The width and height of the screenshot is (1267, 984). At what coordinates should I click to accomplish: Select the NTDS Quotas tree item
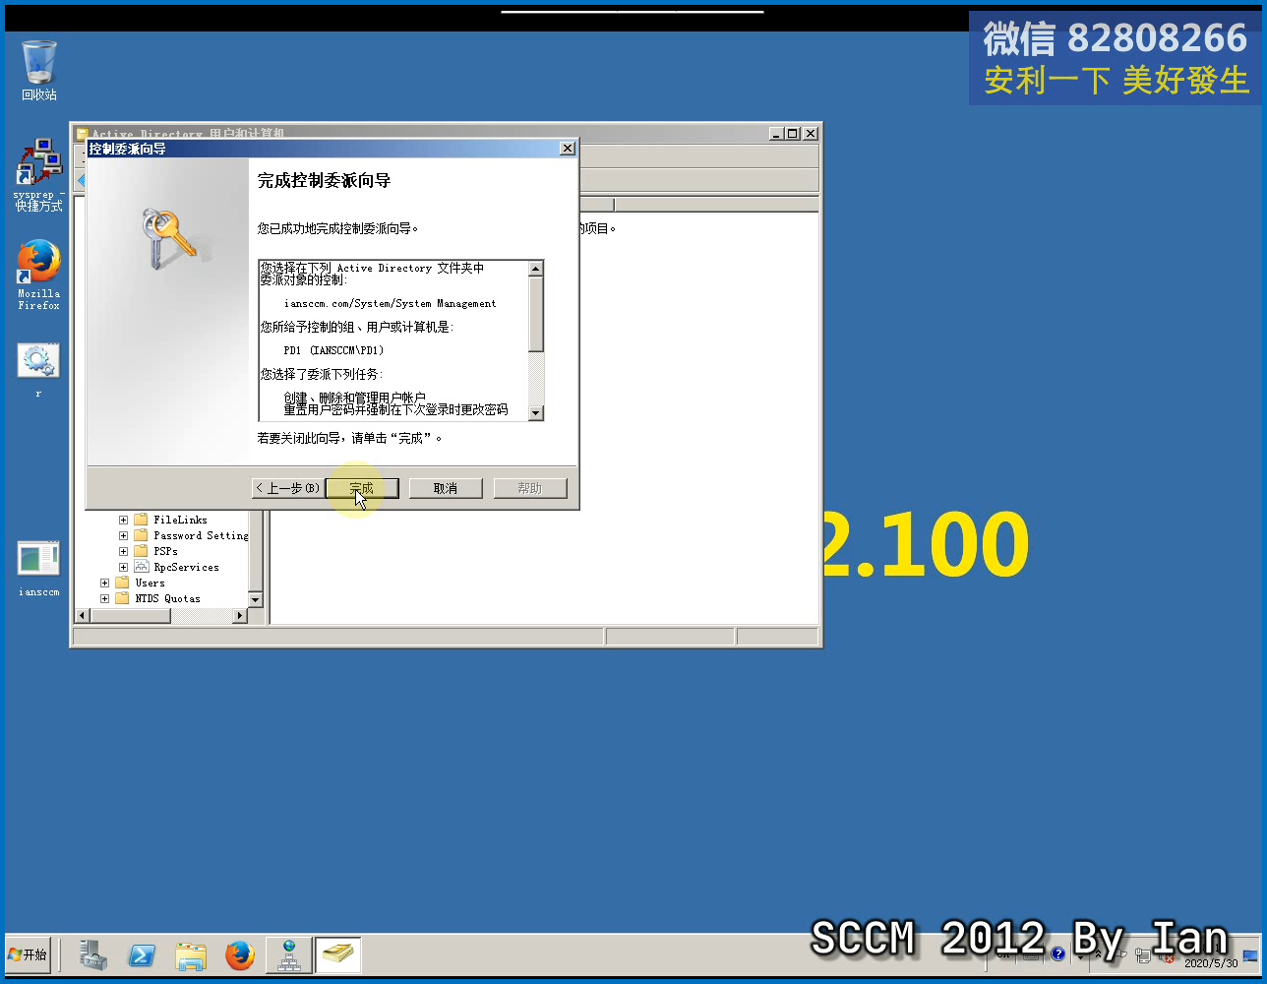click(167, 598)
